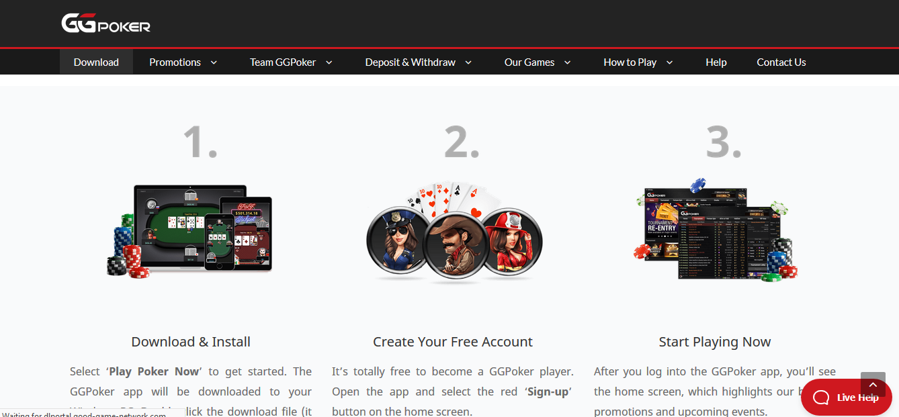Open the Download menu tab
Image resolution: width=899 pixels, height=417 pixels.
point(96,62)
